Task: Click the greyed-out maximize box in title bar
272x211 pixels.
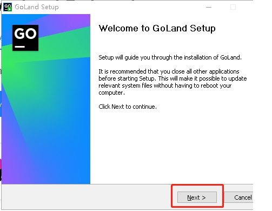Action: tap(233, 7)
